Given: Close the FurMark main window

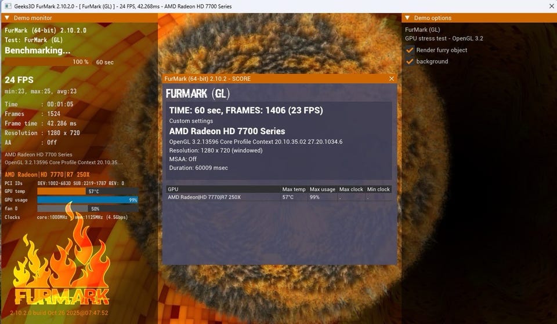Looking at the screenshot, I should click(x=551, y=6).
